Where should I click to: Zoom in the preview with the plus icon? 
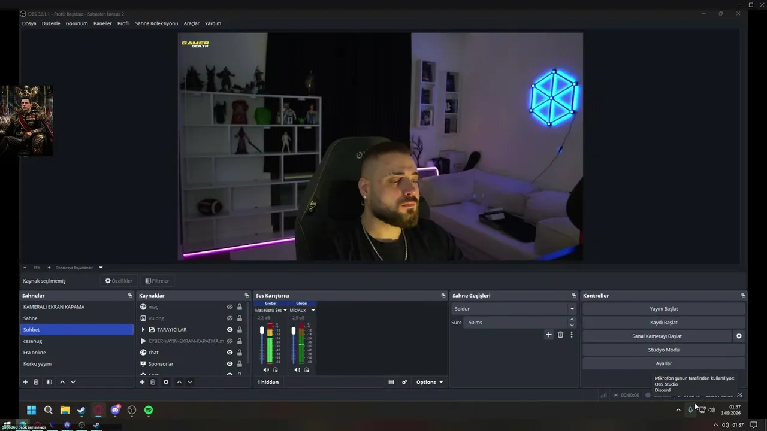coord(49,268)
